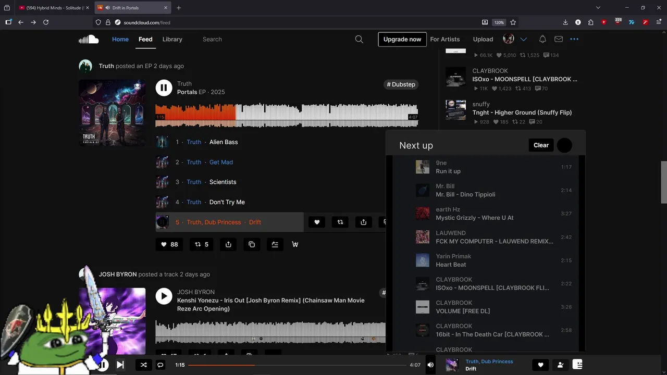
Task: Mute the volume speaker icon
Action: 430,365
